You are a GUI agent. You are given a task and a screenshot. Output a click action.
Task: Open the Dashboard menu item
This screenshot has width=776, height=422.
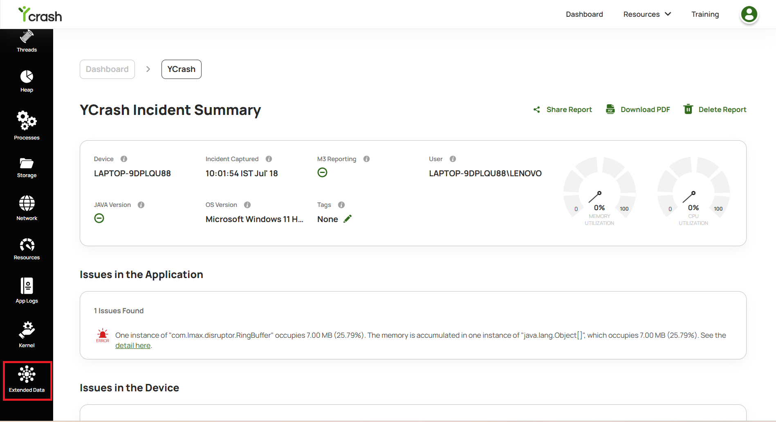584,14
